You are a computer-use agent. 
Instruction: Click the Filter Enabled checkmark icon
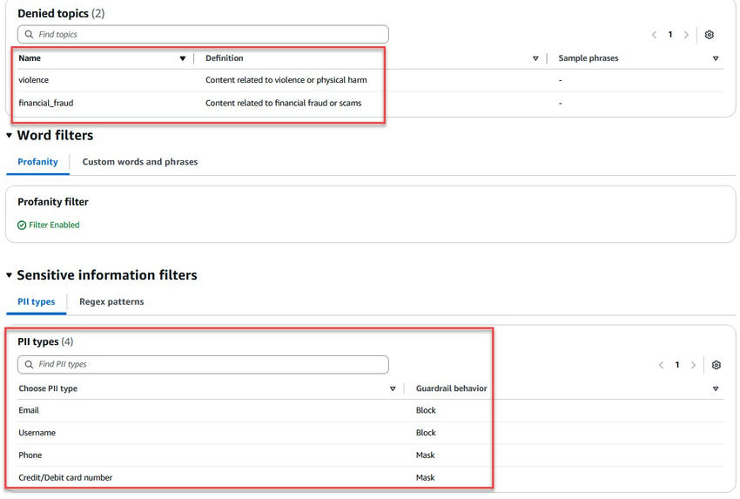coord(22,225)
